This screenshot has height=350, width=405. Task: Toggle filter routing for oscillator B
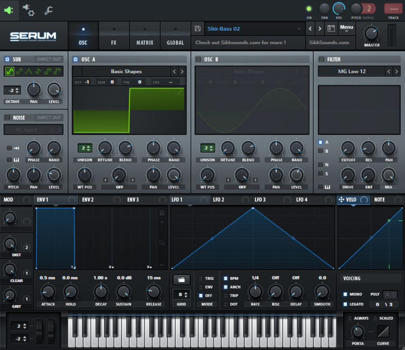321,151
